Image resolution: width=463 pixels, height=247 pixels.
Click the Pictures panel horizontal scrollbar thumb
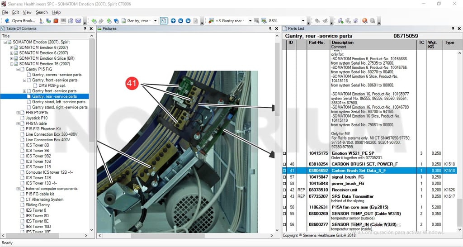168,236
